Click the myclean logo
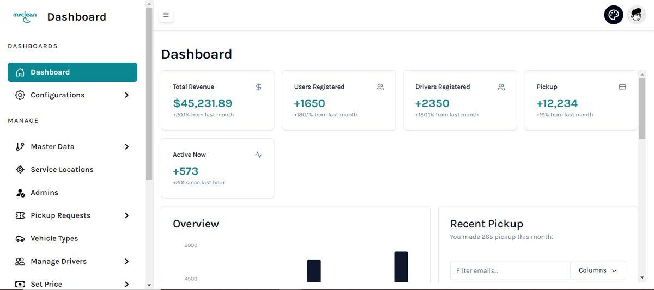This screenshot has width=654, height=290. pyautogui.click(x=25, y=17)
